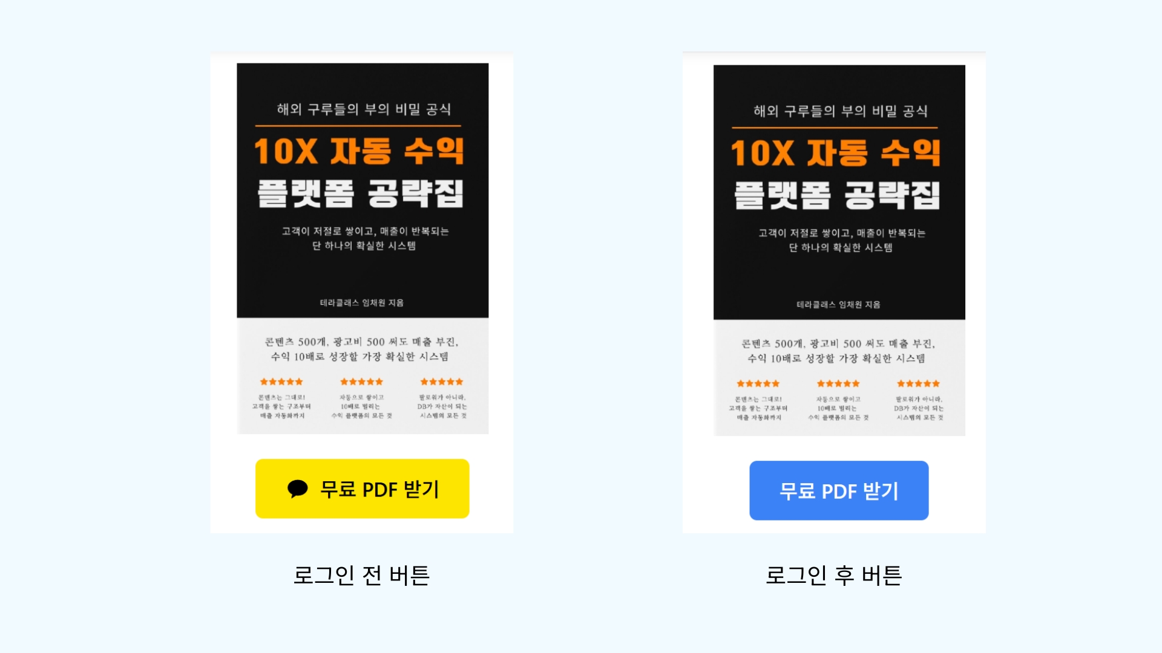Click right cover's author line 테라클래스 임채원 지음
Viewport: 1162px width, 653px height.
838,304
